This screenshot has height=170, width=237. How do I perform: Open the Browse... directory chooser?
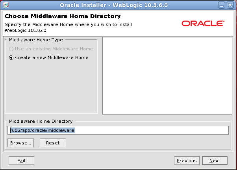point(21,143)
